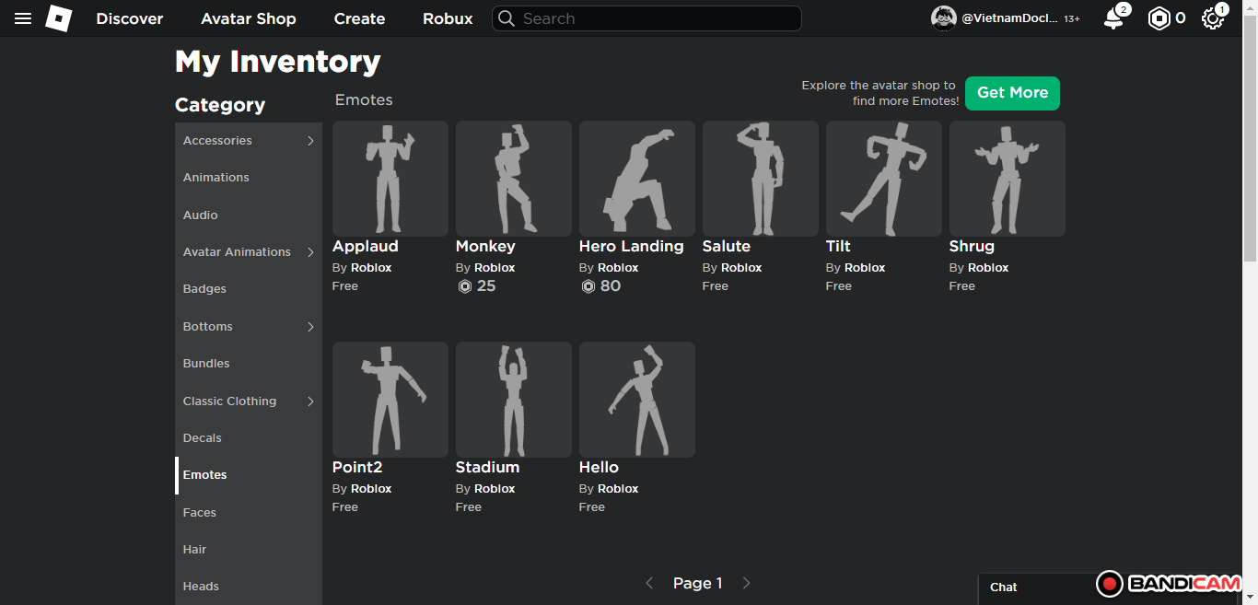The image size is (1258, 605).
Task: Click the Roblox logo home icon
Action: click(59, 18)
